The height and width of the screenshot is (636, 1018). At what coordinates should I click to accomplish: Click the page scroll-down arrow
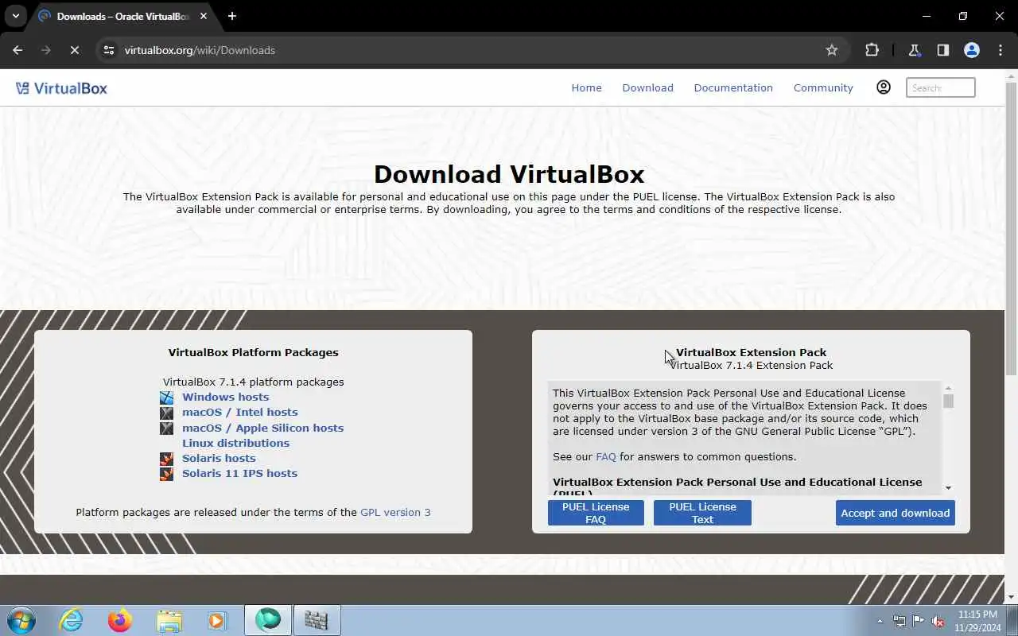[1011, 596]
